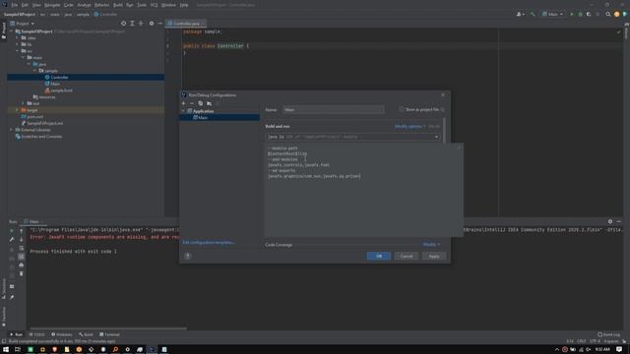630x354 pixels.
Task: Open Project panel settings gear
Action: pyautogui.click(x=152, y=24)
